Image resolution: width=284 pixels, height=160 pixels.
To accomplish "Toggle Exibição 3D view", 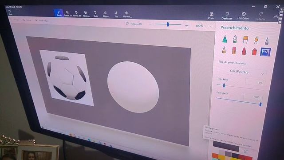I will coord(134,24).
